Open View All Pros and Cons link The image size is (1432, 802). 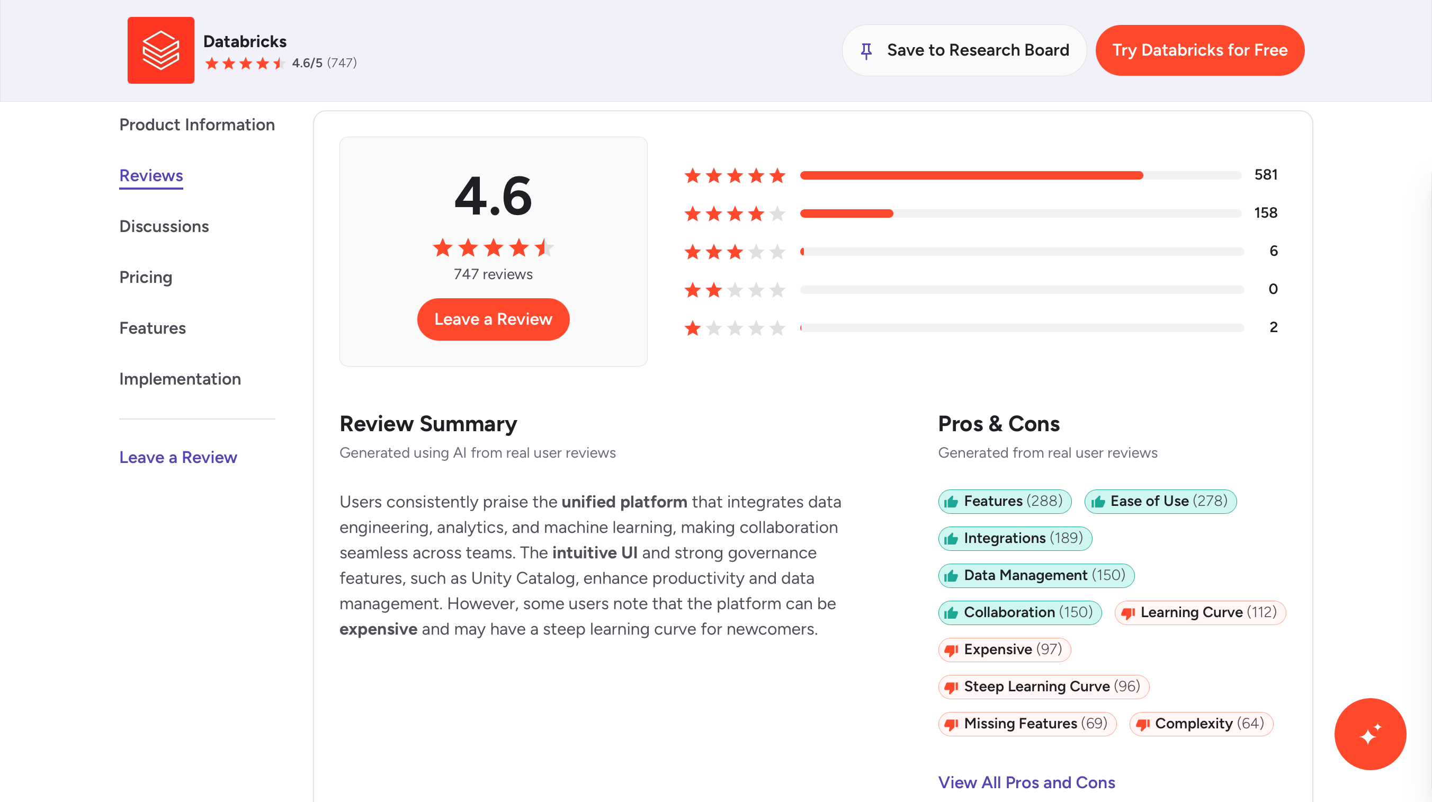coord(1026,782)
